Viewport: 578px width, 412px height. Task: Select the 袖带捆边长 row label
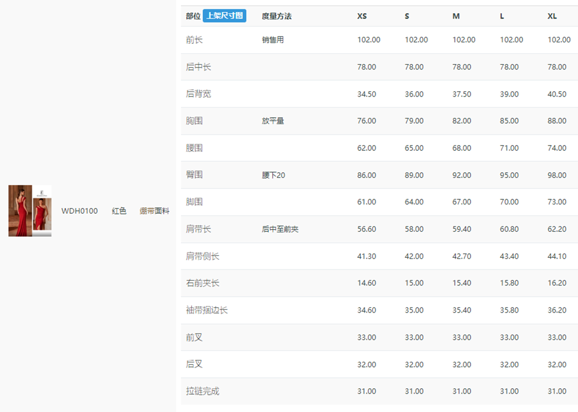[x=207, y=310]
